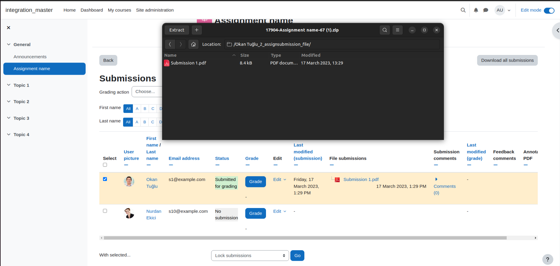Screen dimensions: 560x266
Task: Click scrollbar right arrow under table
Action: point(535,238)
